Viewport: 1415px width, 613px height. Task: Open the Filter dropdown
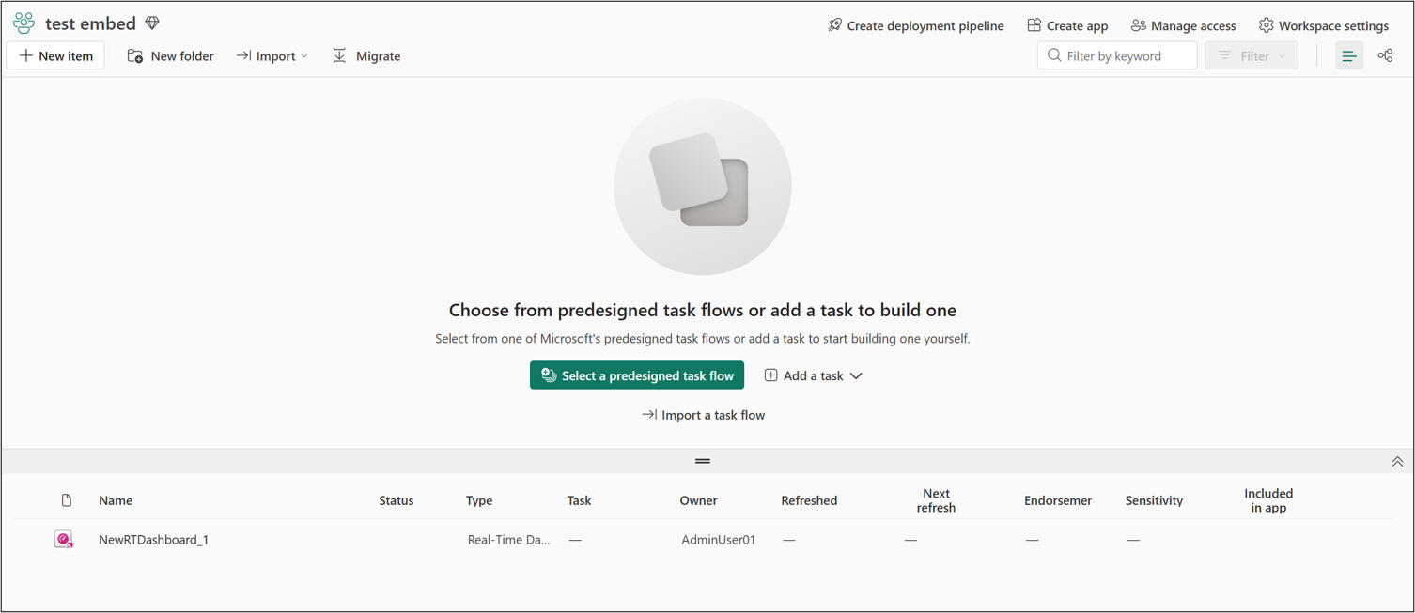1252,55
